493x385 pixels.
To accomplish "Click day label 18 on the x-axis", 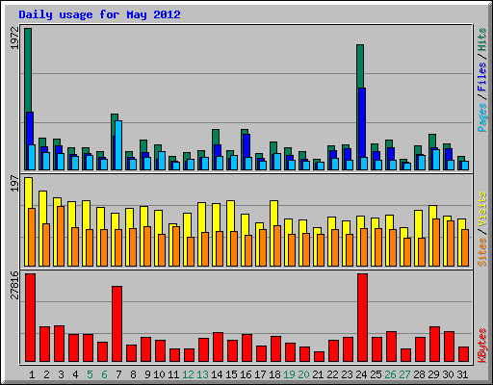I will click(274, 374).
